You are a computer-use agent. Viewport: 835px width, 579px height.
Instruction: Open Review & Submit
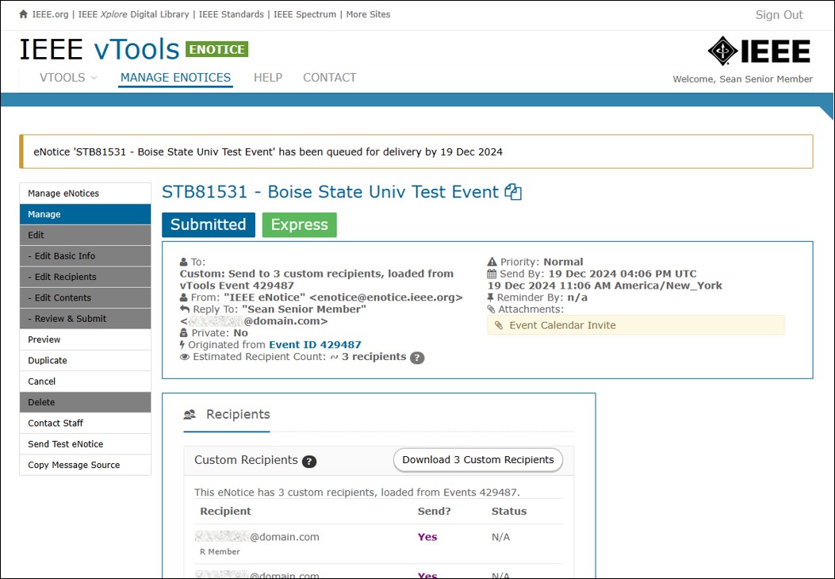click(x=85, y=319)
